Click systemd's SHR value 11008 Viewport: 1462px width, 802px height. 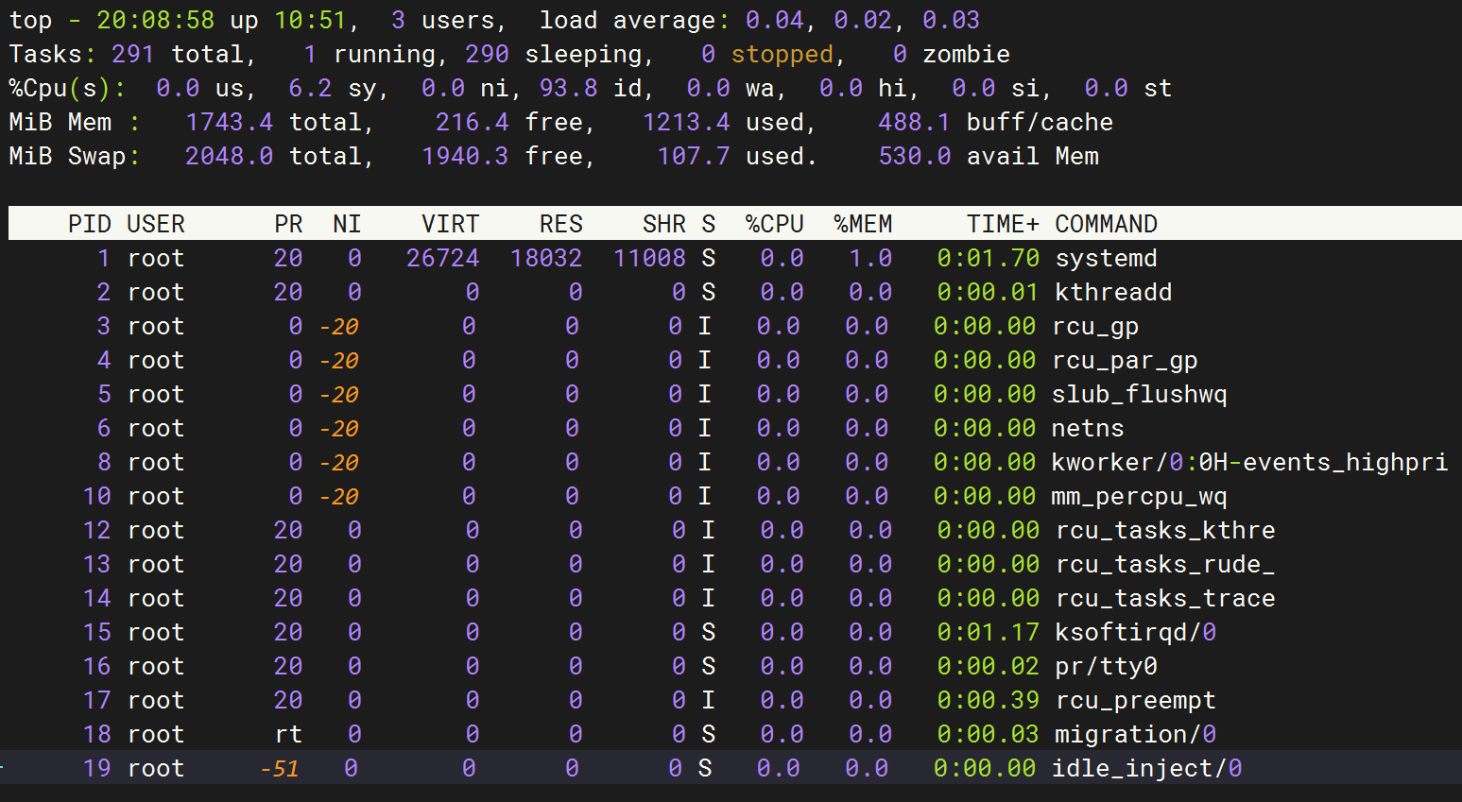point(649,258)
